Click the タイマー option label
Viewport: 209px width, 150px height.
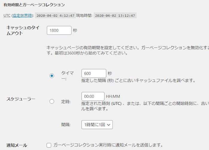67,76
